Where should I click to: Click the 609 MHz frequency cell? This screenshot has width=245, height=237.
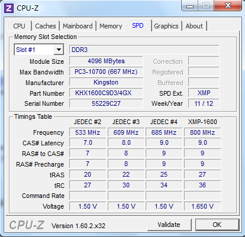point(126,132)
